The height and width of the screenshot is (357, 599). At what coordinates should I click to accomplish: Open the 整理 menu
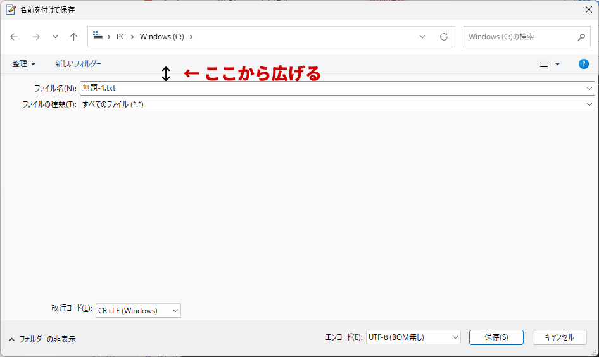pos(24,64)
